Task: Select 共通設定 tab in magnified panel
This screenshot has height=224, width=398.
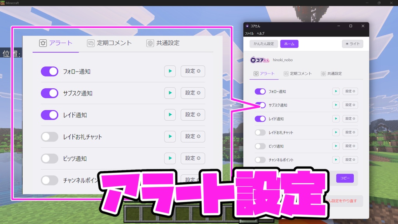Action: tap(163, 43)
